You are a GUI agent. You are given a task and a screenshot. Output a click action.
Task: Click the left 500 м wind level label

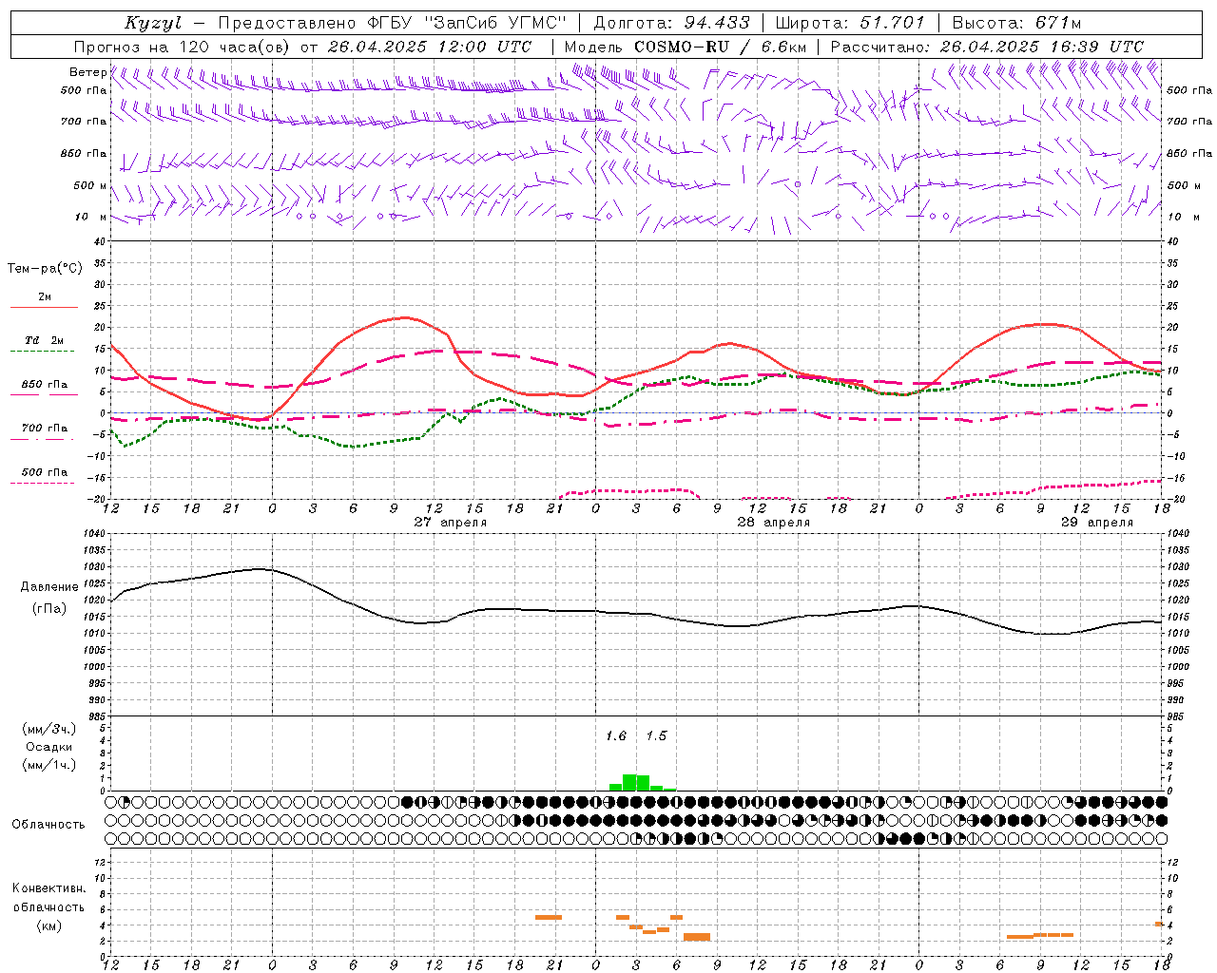tap(90, 186)
